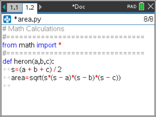The image size is (156, 117).
Task: Click the from keyword on line three
Action: (9, 45)
